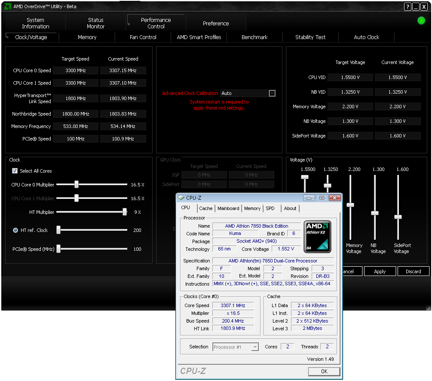This screenshot has width=432, height=381.
Task: Click the AMD Athlon X2 processor logo
Action: (x=317, y=236)
